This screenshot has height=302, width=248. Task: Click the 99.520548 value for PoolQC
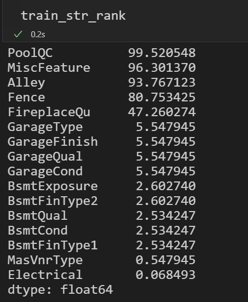(162, 53)
